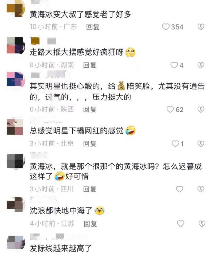Reply to the 广东 comment
212x253 pixels.
click(x=93, y=27)
